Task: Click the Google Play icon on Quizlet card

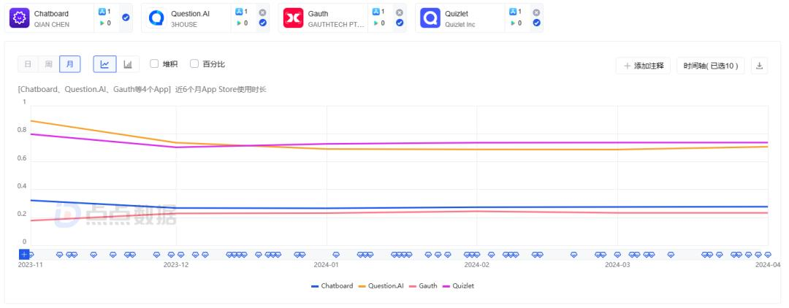Action: click(x=513, y=23)
